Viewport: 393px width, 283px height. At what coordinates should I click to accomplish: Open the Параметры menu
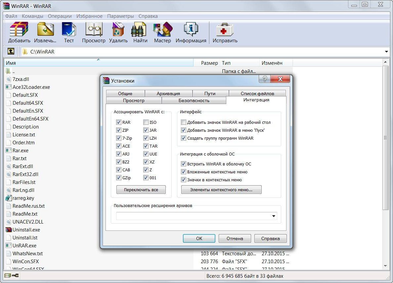pyautogui.click(x=120, y=16)
